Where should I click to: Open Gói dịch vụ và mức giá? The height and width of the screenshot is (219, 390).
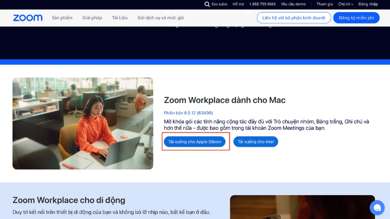coord(160,18)
